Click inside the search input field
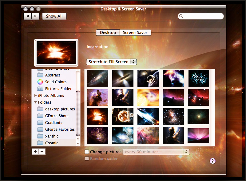Viewport: 246px width, 181px height. pyautogui.click(x=201, y=16)
